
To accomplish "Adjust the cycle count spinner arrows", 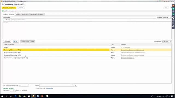I will tap(14, 91).
